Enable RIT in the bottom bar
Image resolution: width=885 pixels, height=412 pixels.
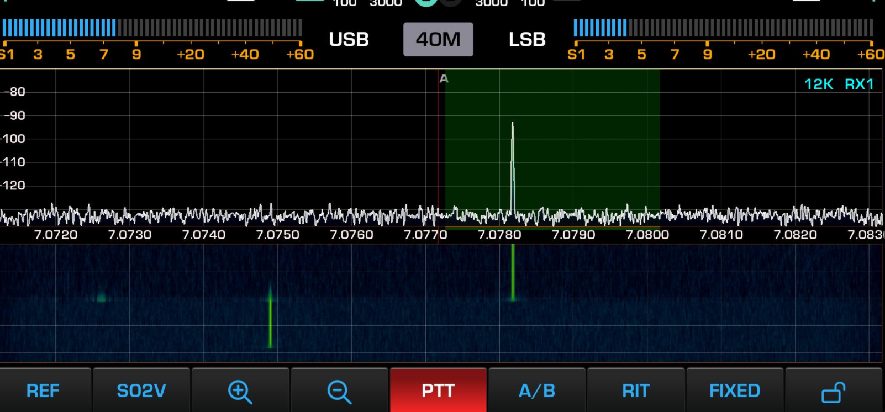tap(635, 391)
